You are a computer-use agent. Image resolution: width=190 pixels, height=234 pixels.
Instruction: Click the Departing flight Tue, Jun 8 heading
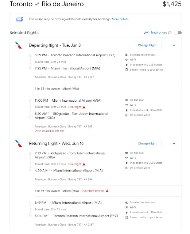point(55,45)
